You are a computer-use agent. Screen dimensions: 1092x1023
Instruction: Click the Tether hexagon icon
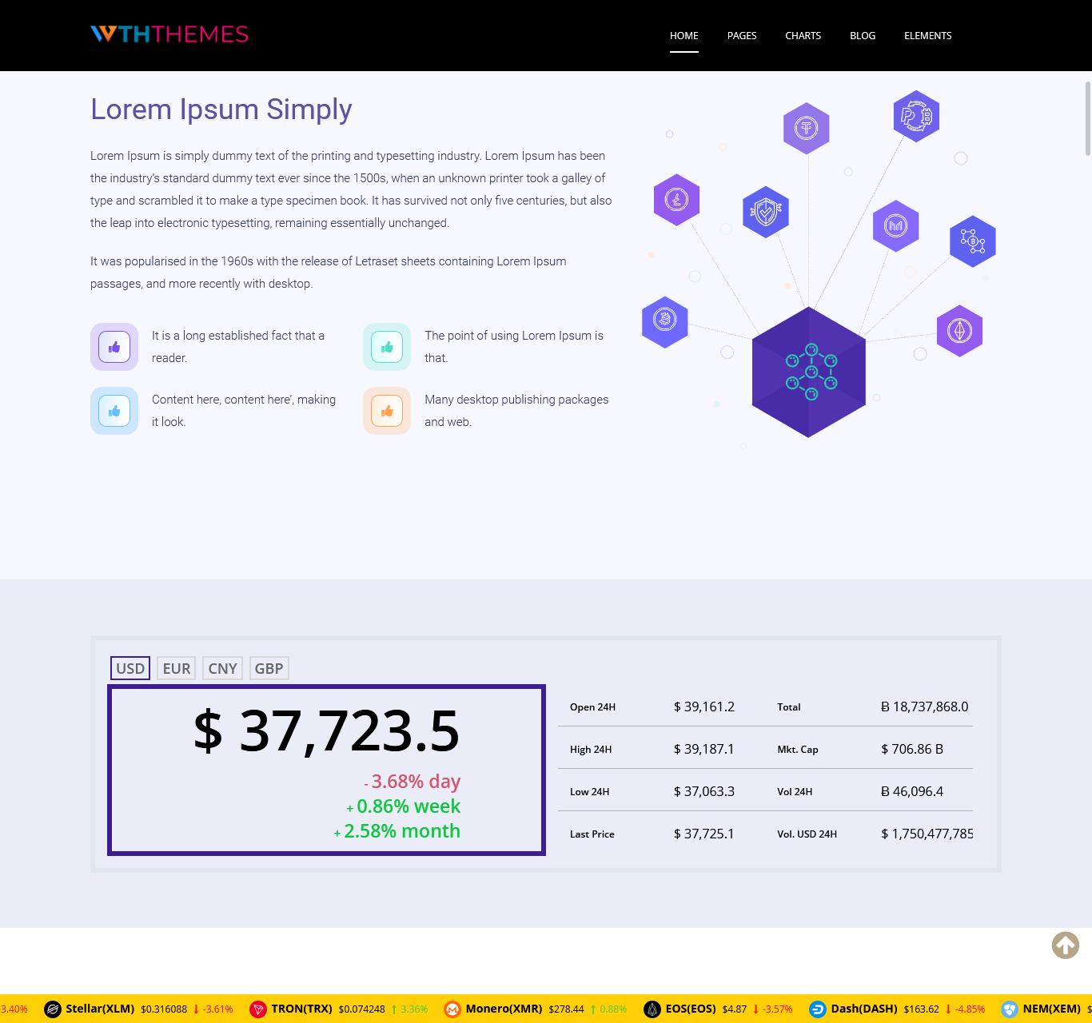[806, 128]
